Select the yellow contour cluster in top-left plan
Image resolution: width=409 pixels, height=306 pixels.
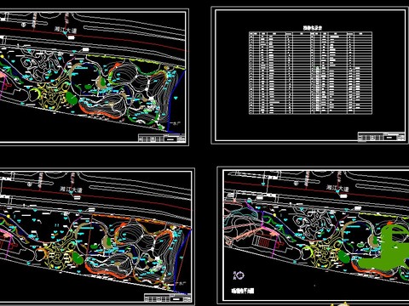(x=54, y=97)
